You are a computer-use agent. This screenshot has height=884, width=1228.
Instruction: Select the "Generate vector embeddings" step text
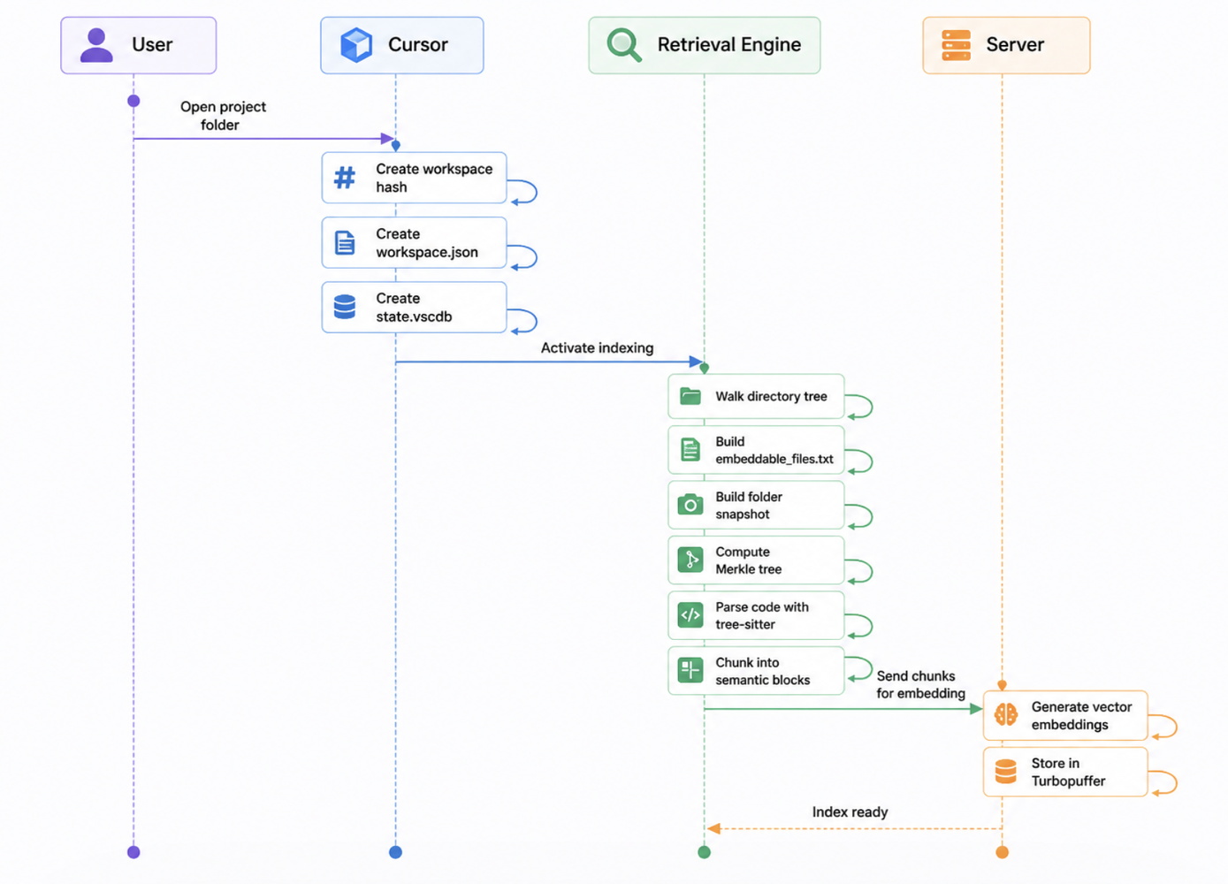coord(1081,716)
